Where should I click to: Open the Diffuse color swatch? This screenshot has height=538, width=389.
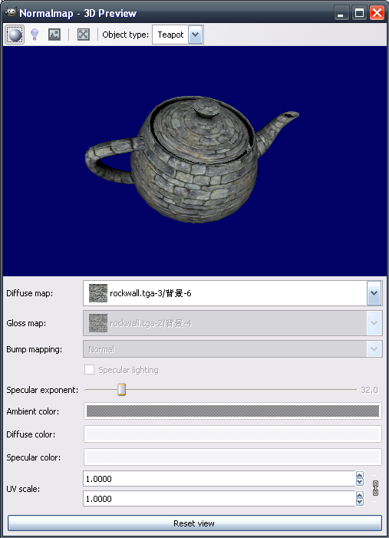pos(232,434)
